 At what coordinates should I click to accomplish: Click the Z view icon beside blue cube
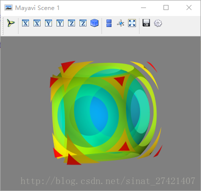[83, 23]
